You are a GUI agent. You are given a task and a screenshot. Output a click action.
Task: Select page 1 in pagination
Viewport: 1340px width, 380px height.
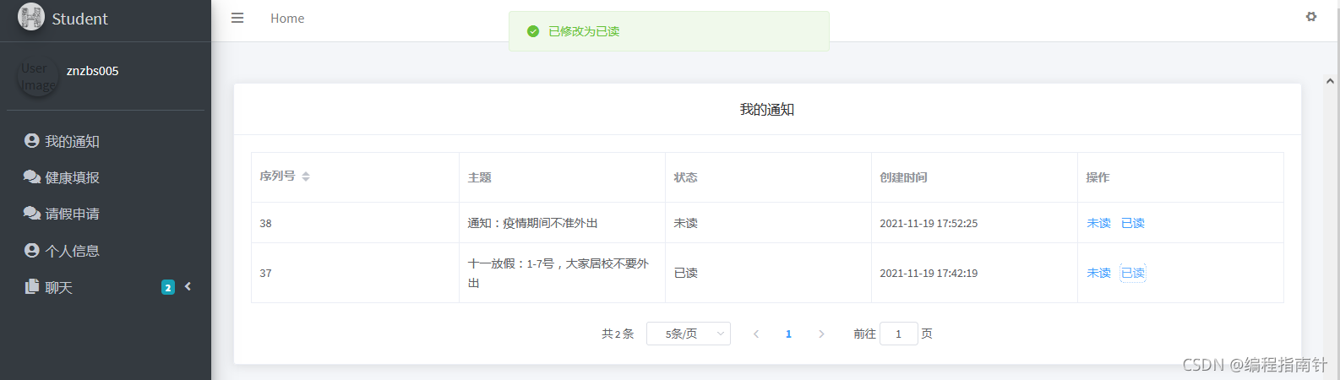(788, 334)
